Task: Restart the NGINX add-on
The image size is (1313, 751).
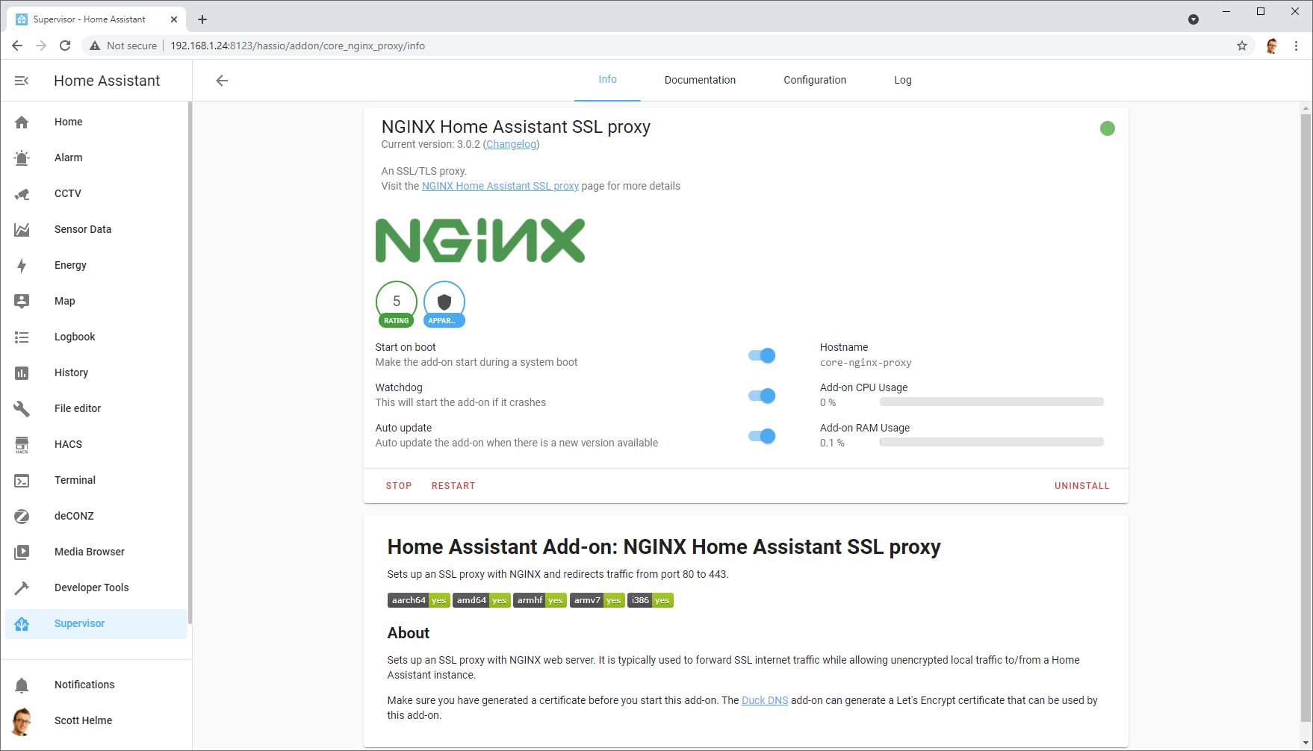Action: tap(453, 486)
